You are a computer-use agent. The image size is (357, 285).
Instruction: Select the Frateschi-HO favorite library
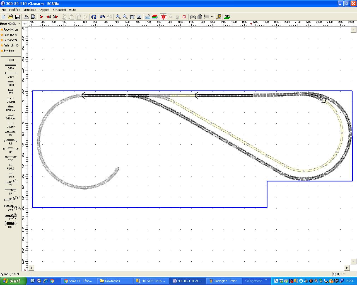11,45
